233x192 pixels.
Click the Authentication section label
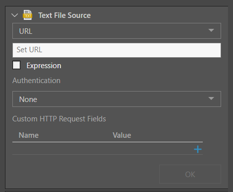(x=36, y=81)
